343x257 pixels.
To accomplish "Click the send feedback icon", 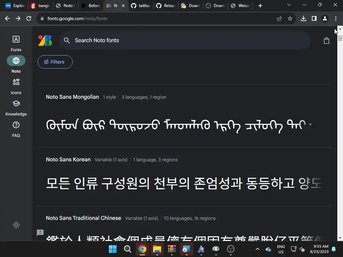I will tap(40, 233).
